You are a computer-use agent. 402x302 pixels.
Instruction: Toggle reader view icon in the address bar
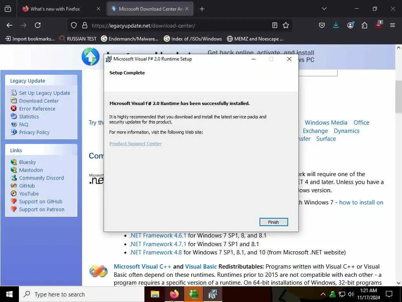(274, 25)
